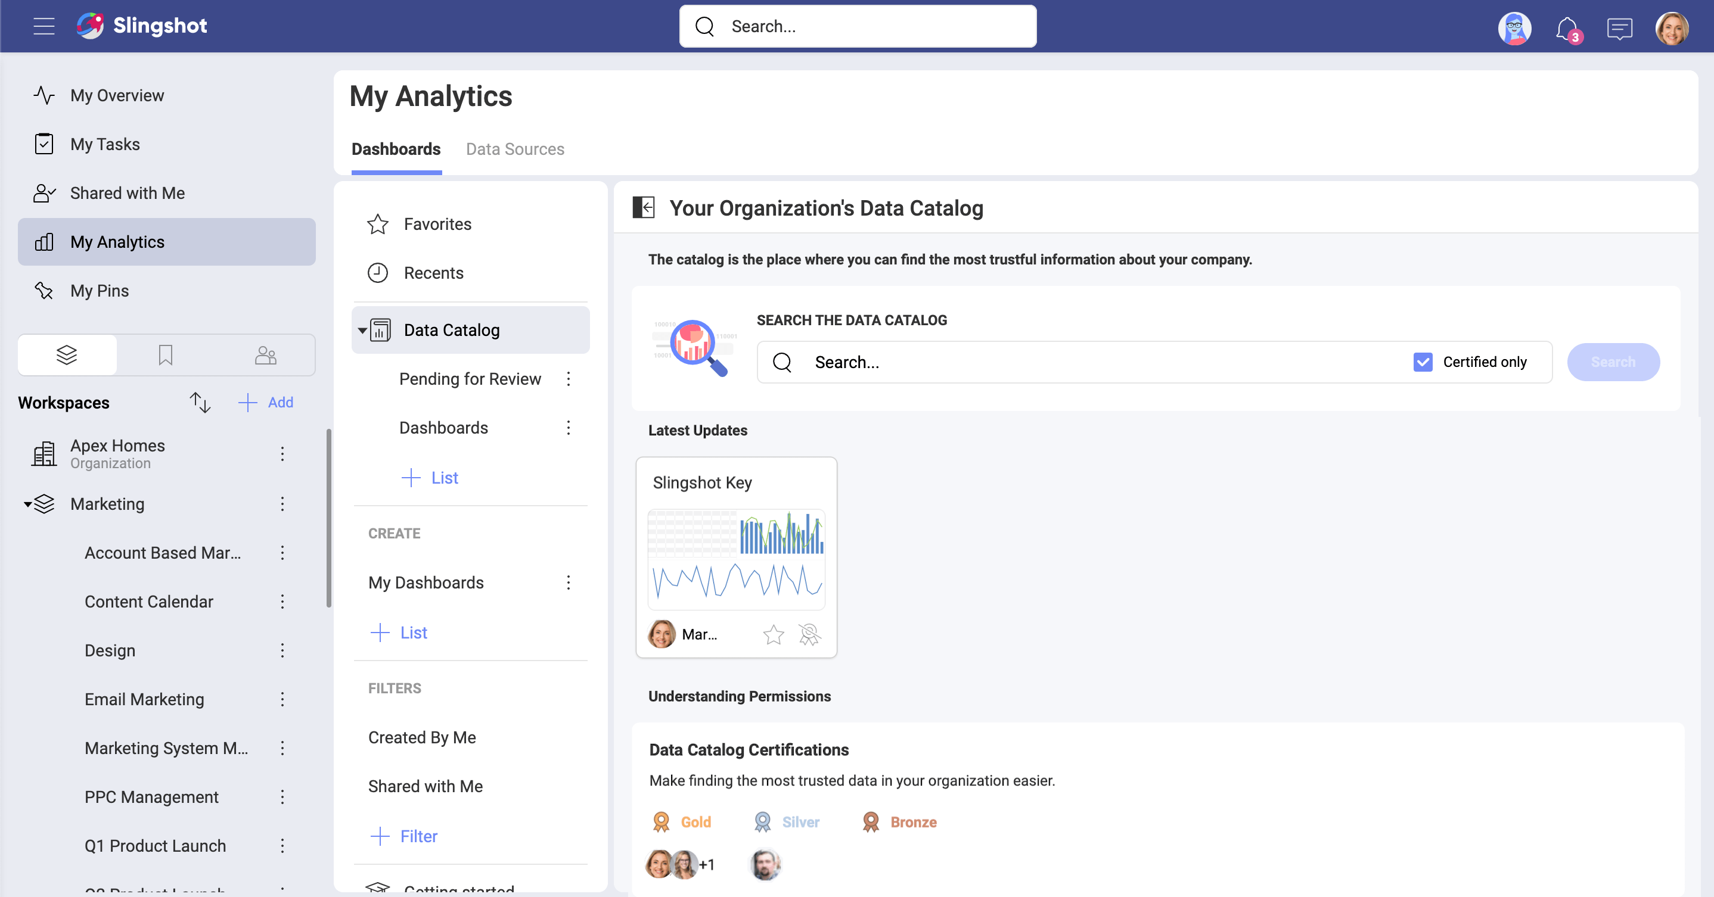Open options for Email Marketing
Viewport: 1714px width, 897px height.
click(x=282, y=699)
